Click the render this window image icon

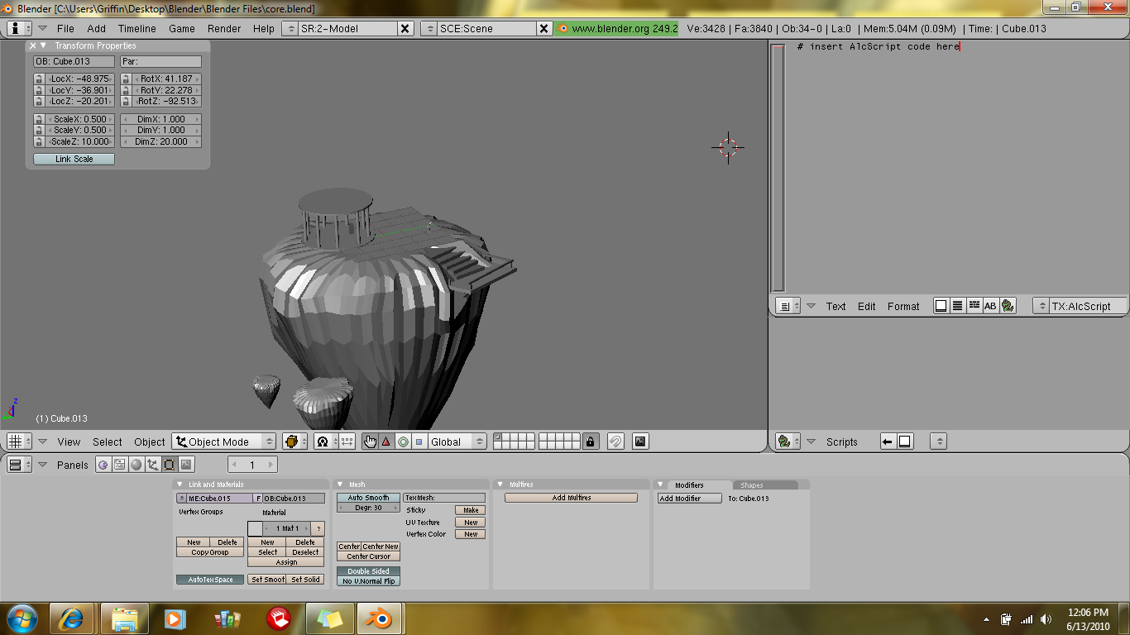[x=640, y=442]
